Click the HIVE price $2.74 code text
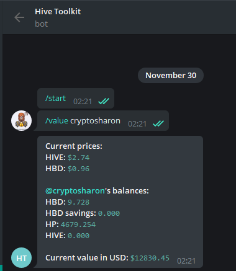This screenshot has width=236, height=271. coord(78,158)
